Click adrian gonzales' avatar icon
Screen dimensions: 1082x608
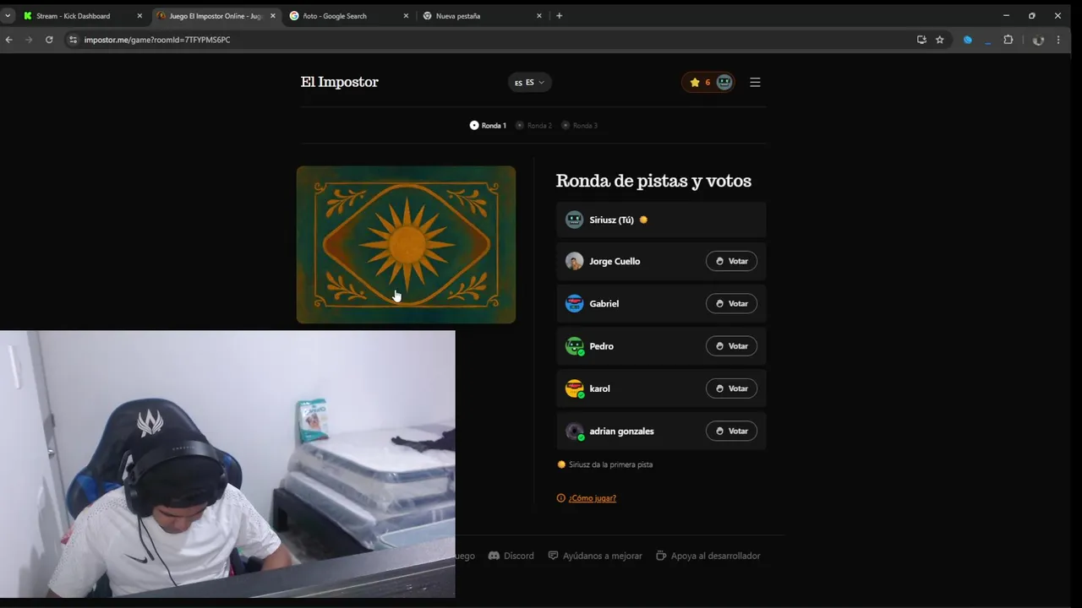(x=574, y=431)
